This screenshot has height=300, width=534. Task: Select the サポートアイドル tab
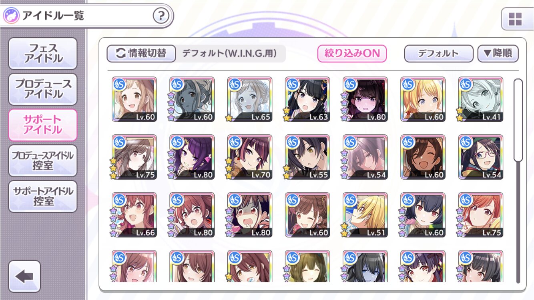coord(43,125)
